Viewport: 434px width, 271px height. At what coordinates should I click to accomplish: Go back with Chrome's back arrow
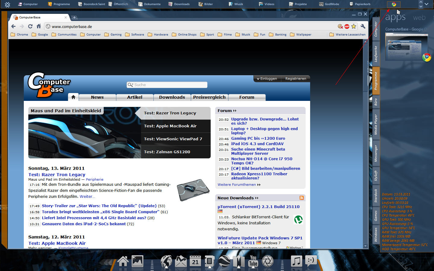(13, 26)
